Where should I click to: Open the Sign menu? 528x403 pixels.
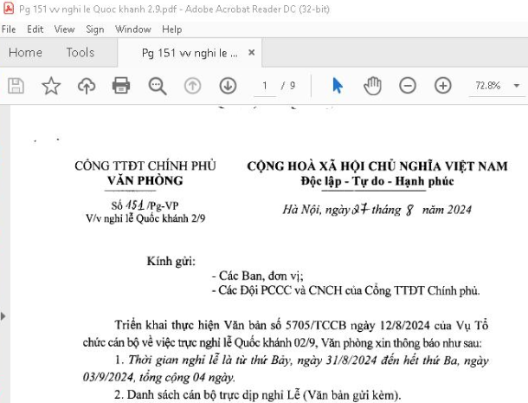(94, 29)
